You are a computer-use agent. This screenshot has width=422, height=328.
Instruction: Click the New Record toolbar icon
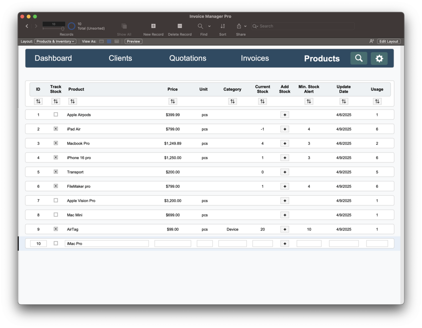[x=153, y=26]
